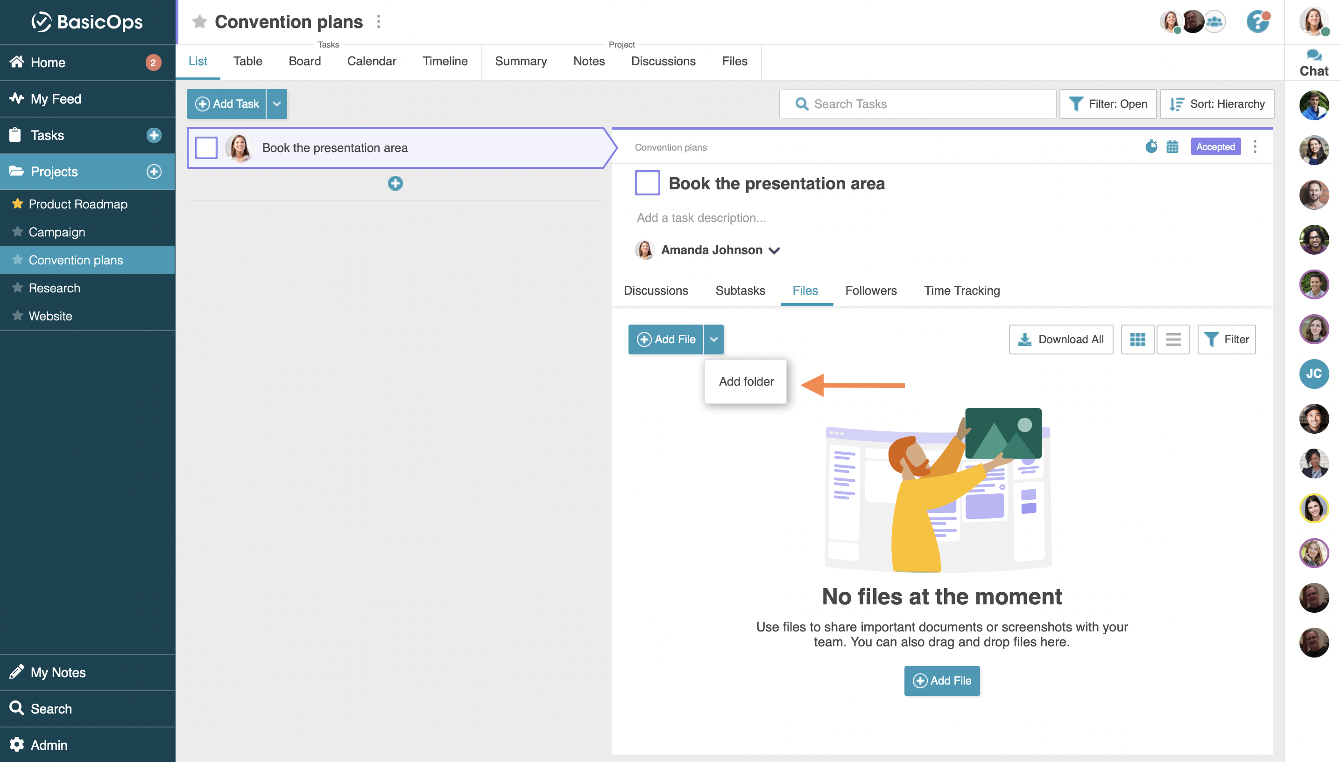Switch files to list view
Screen dimensions: 1341x762
pos(1173,339)
